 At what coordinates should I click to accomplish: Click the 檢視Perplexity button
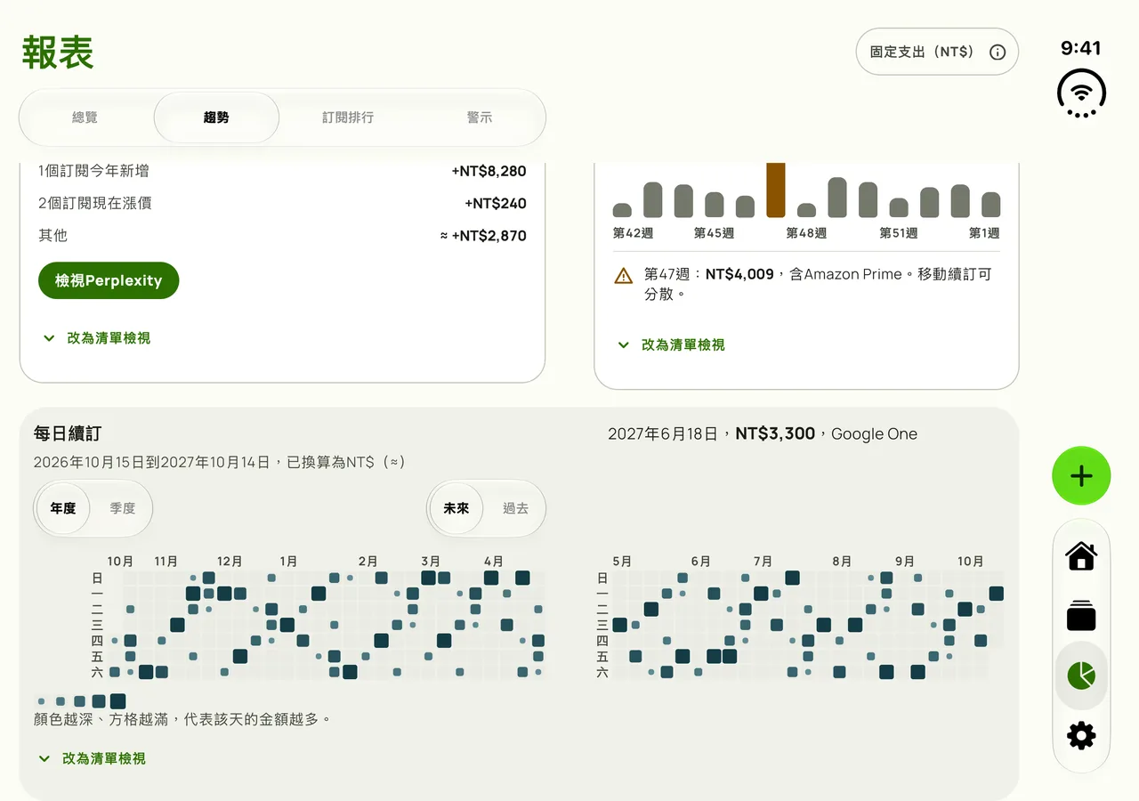click(x=109, y=280)
